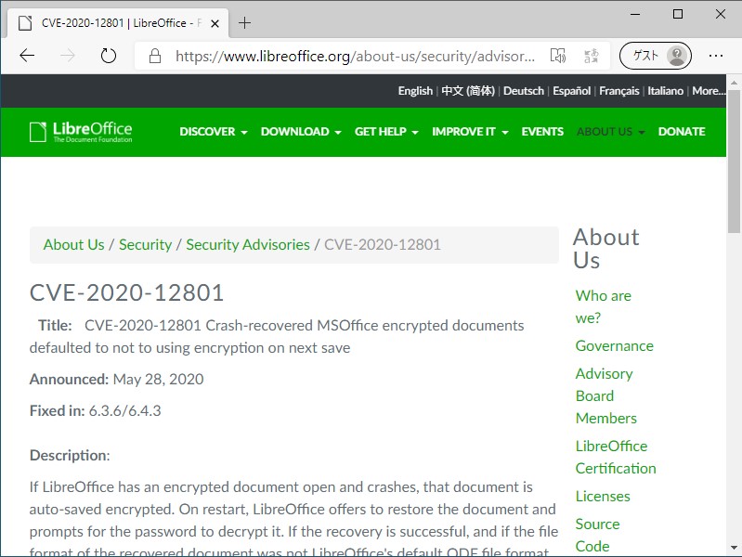
Task: Click the scrollbar up arrow
Action: point(734,83)
